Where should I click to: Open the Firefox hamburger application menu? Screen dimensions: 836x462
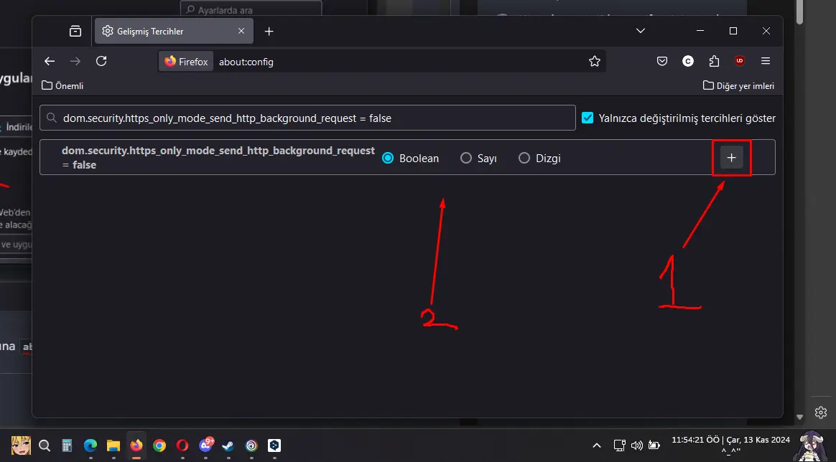point(766,61)
